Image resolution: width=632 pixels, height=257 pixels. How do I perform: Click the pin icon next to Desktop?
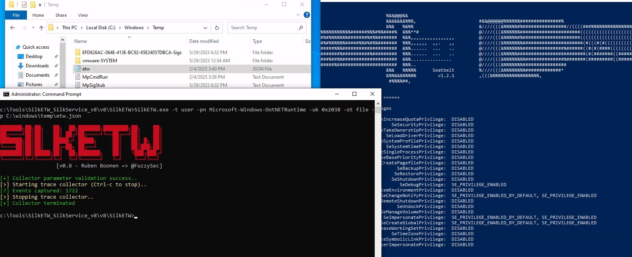click(56, 56)
